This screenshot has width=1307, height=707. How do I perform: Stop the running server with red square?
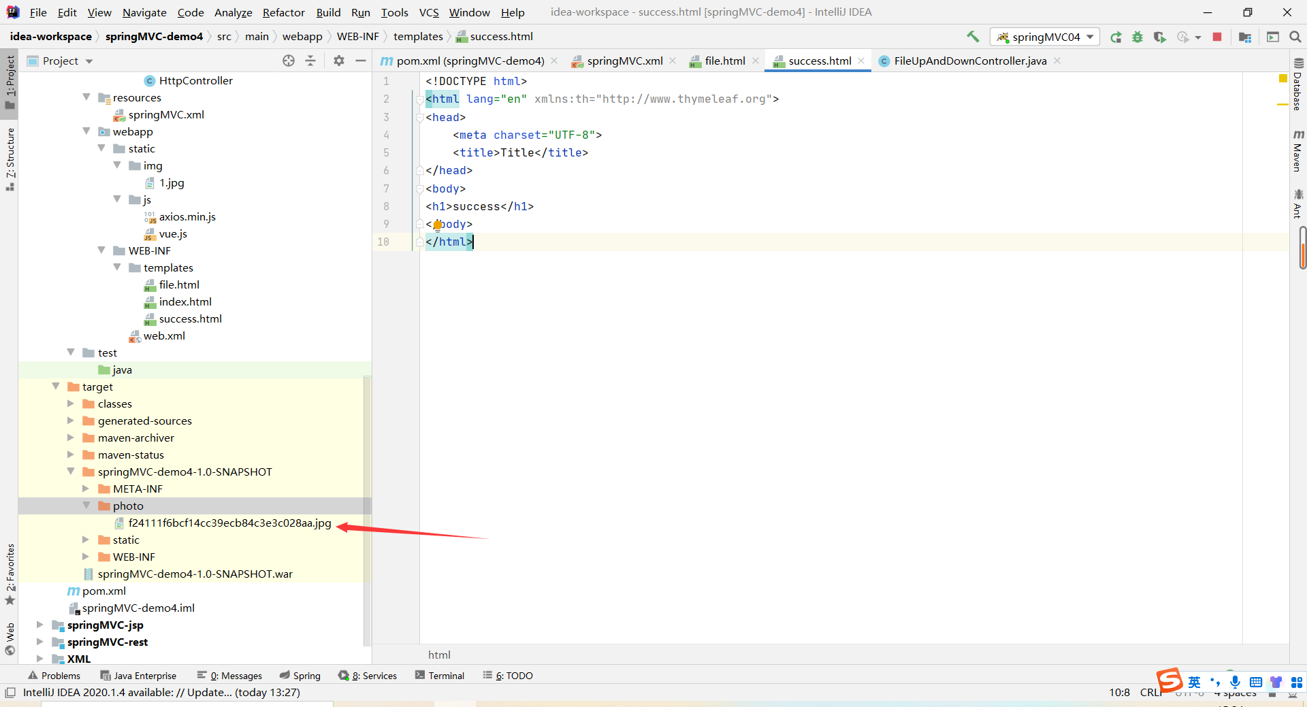point(1217,37)
